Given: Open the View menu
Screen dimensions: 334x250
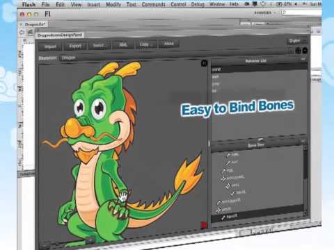Looking at the screenshot, I should [x=76, y=4].
